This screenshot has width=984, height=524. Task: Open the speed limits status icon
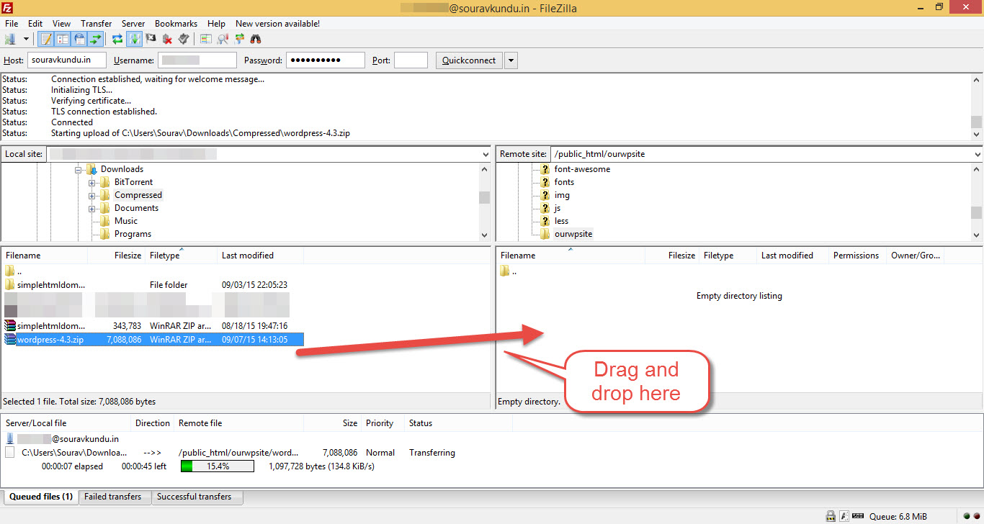[x=858, y=515]
